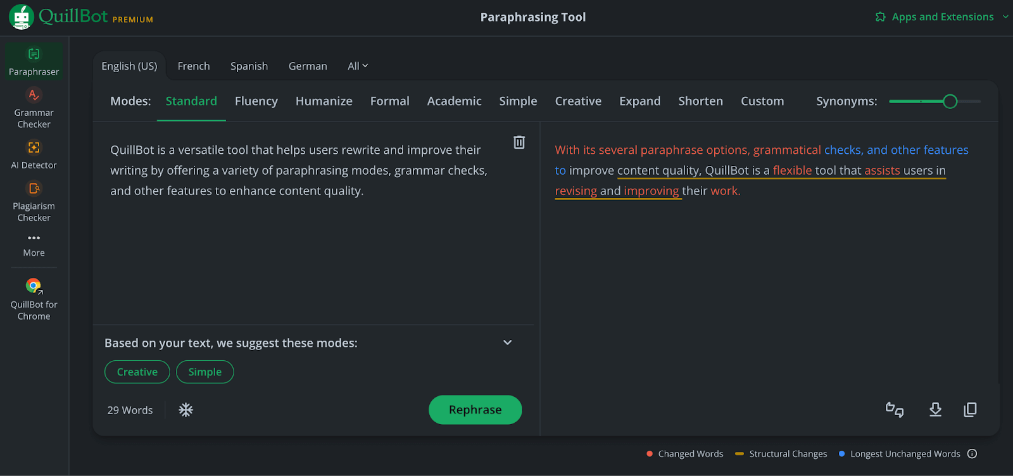Expand the All languages dropdown
Screen dimensions: 1013x476
(358, 66)
